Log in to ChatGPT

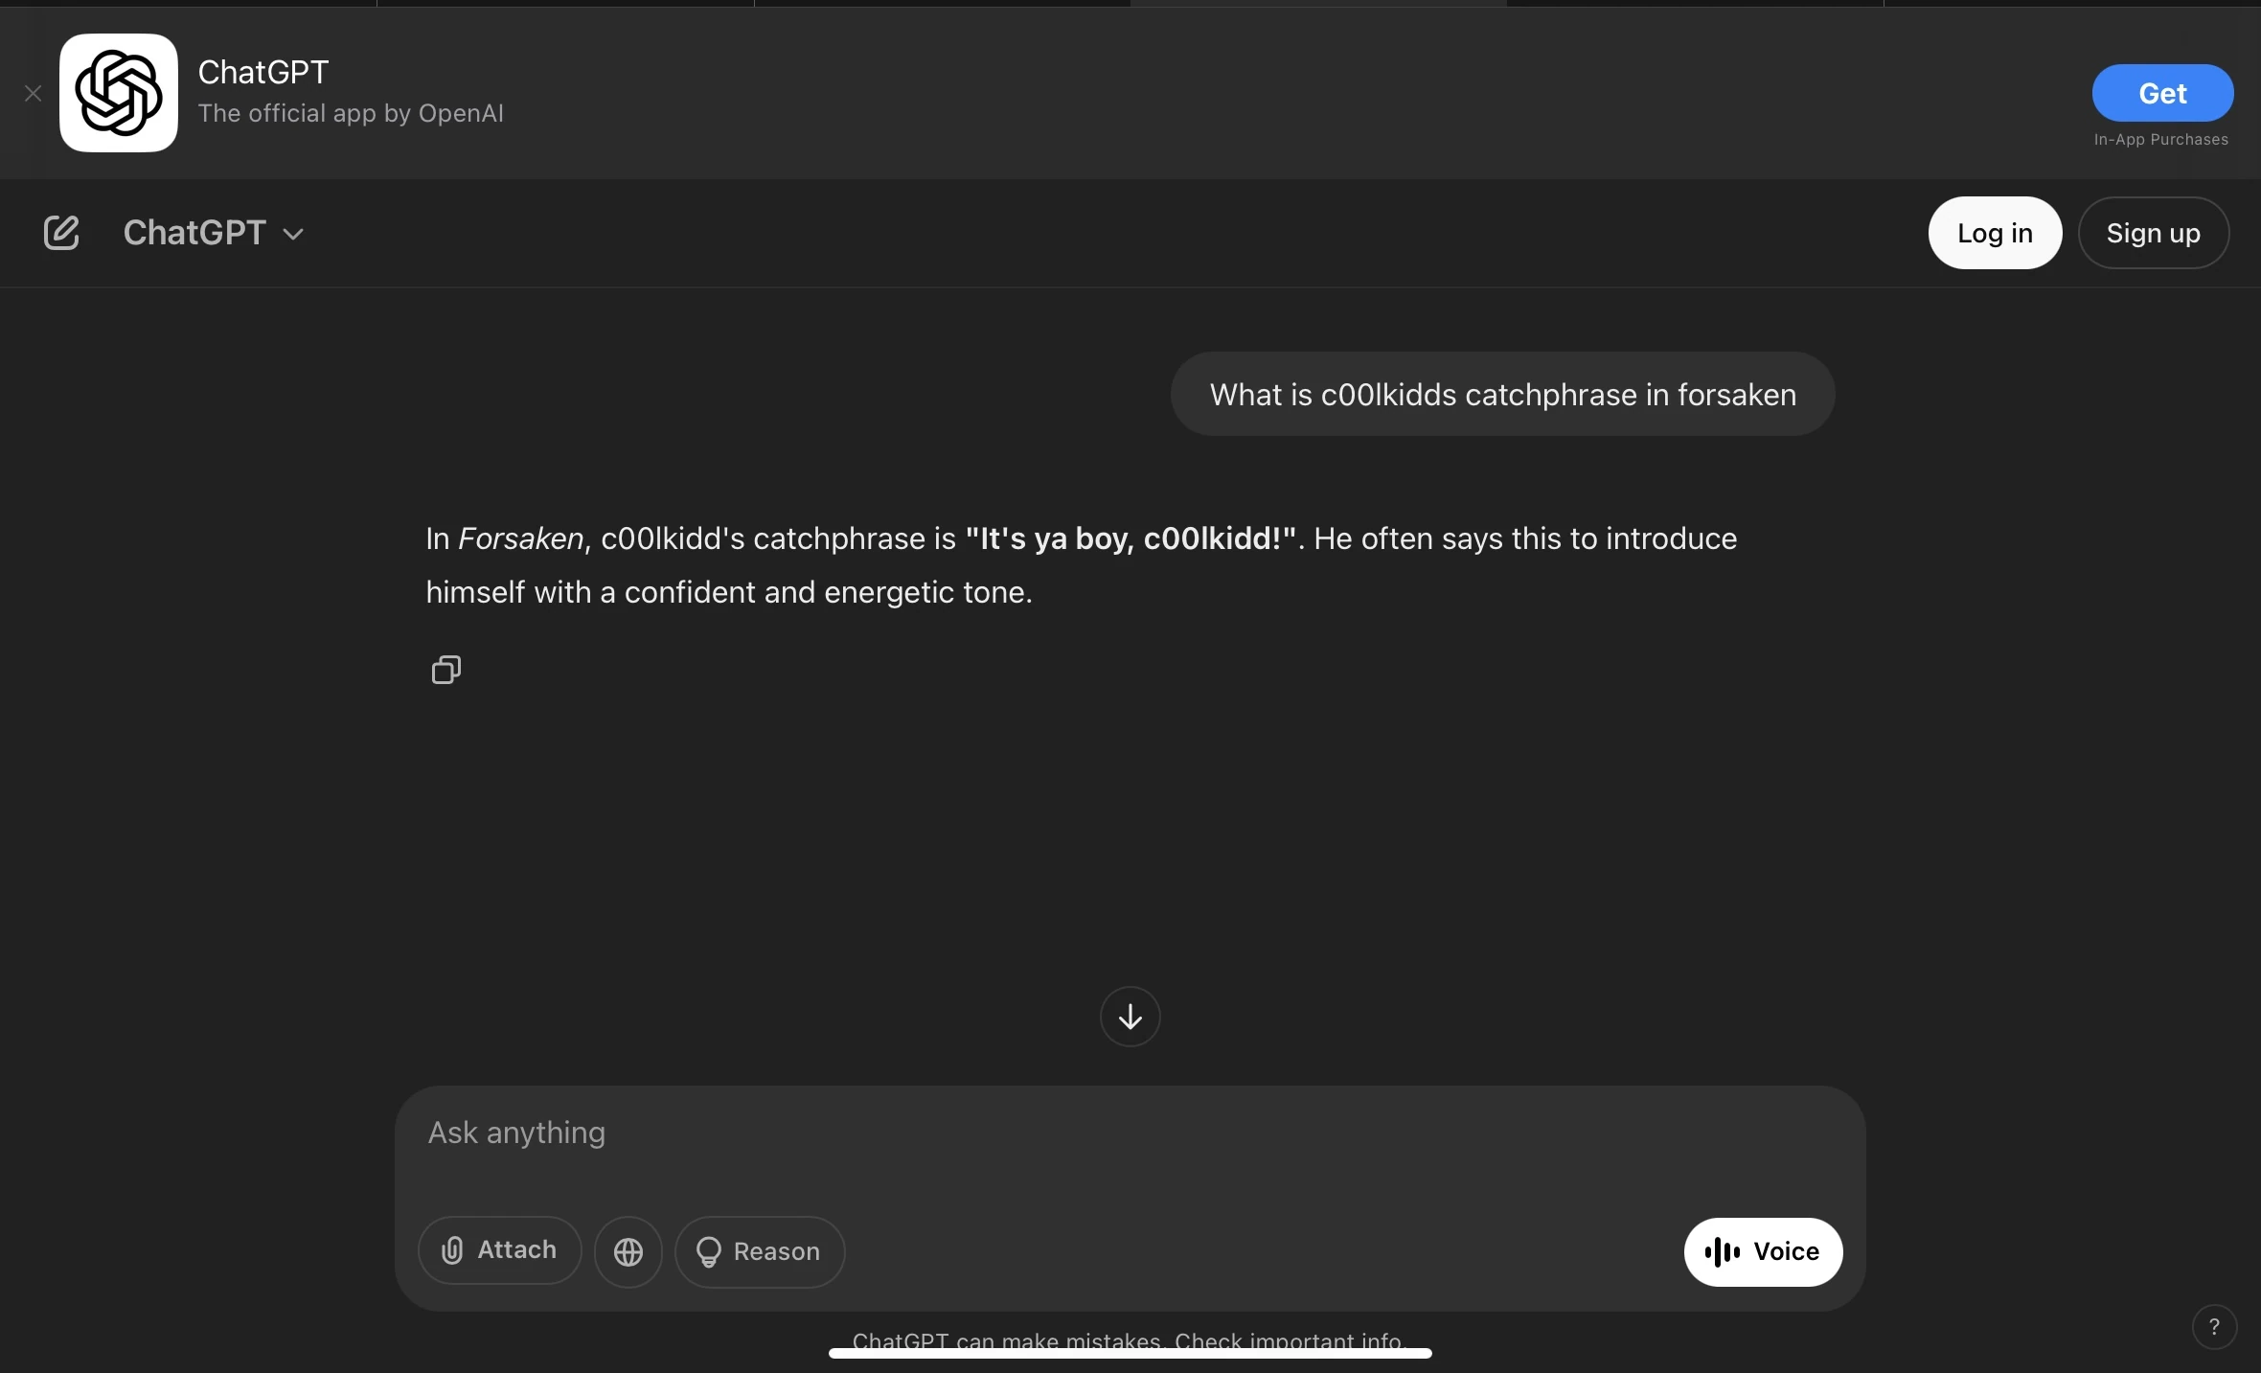(1994, 232)
